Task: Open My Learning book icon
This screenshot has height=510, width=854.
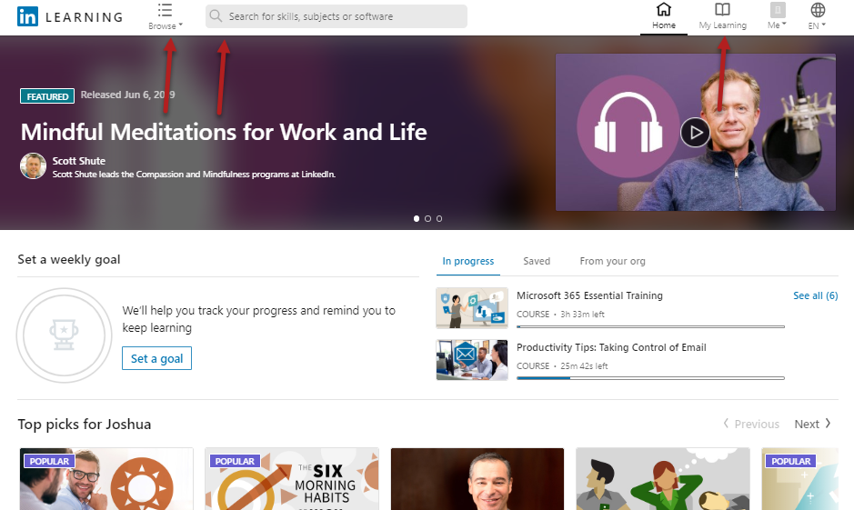Action: [x=722, y=10]
